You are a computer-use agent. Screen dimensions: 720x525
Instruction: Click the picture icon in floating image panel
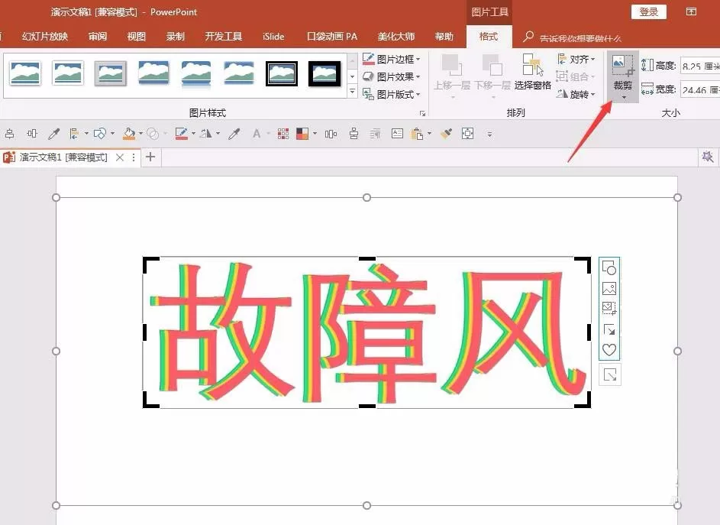pos(609,288)
